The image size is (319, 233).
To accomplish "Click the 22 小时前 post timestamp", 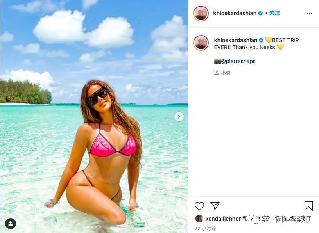I will point(205,229).
